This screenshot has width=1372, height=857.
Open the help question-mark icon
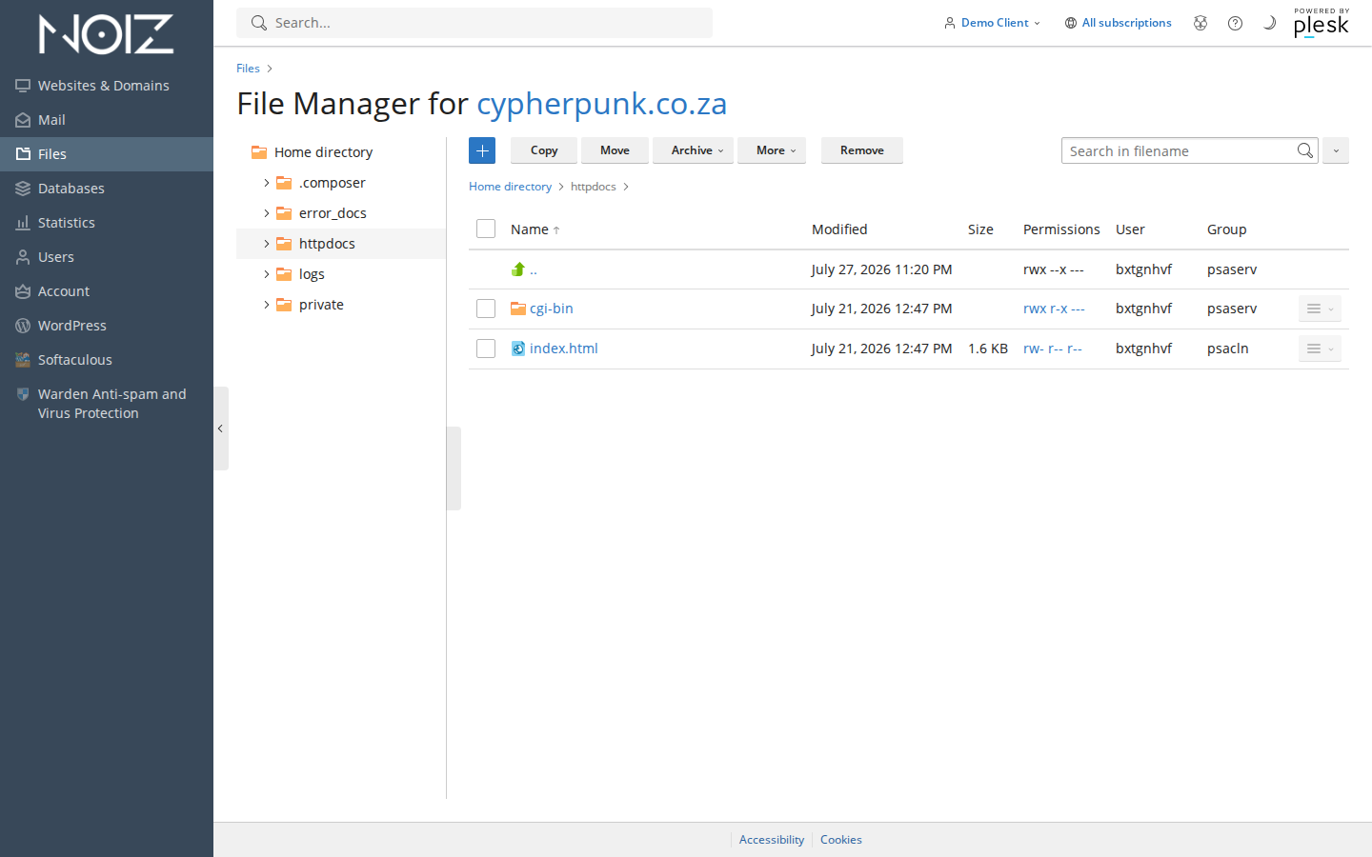(1235, 23)
